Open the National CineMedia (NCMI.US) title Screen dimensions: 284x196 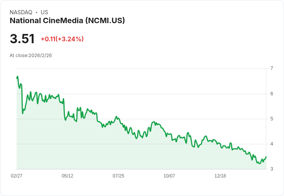(x=67, y=21)
